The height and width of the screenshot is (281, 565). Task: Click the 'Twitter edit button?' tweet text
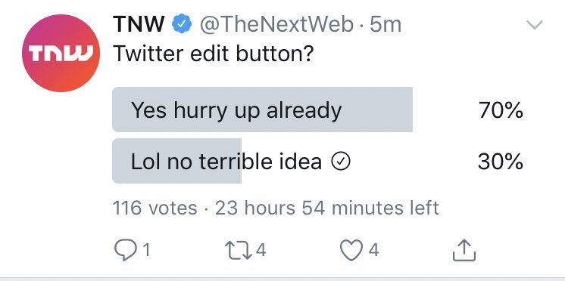213,54
